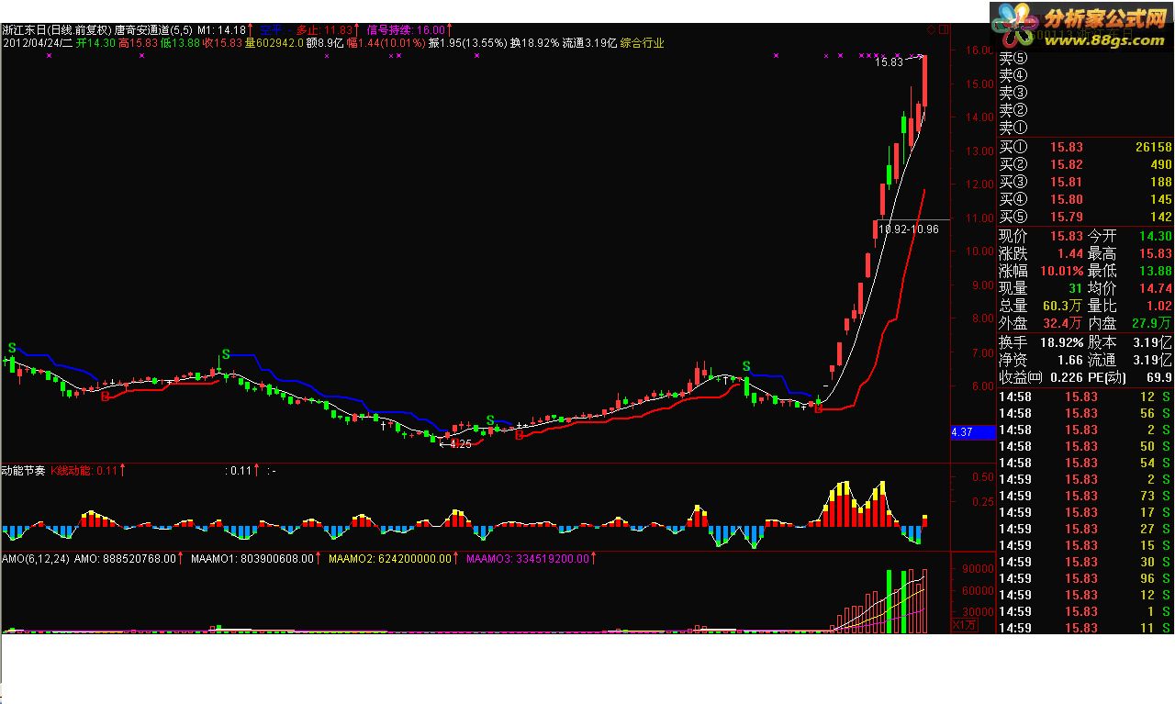This screenshot has width=1175, height=704.
Task: Select the 卖① sell order row
Action: (x=1086, y=129)
